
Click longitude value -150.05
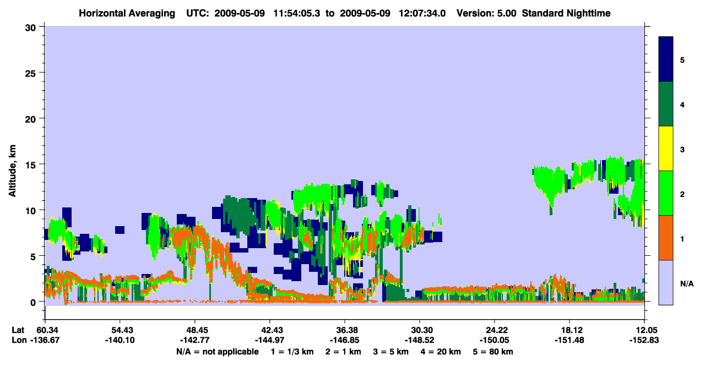pos(495,340)
